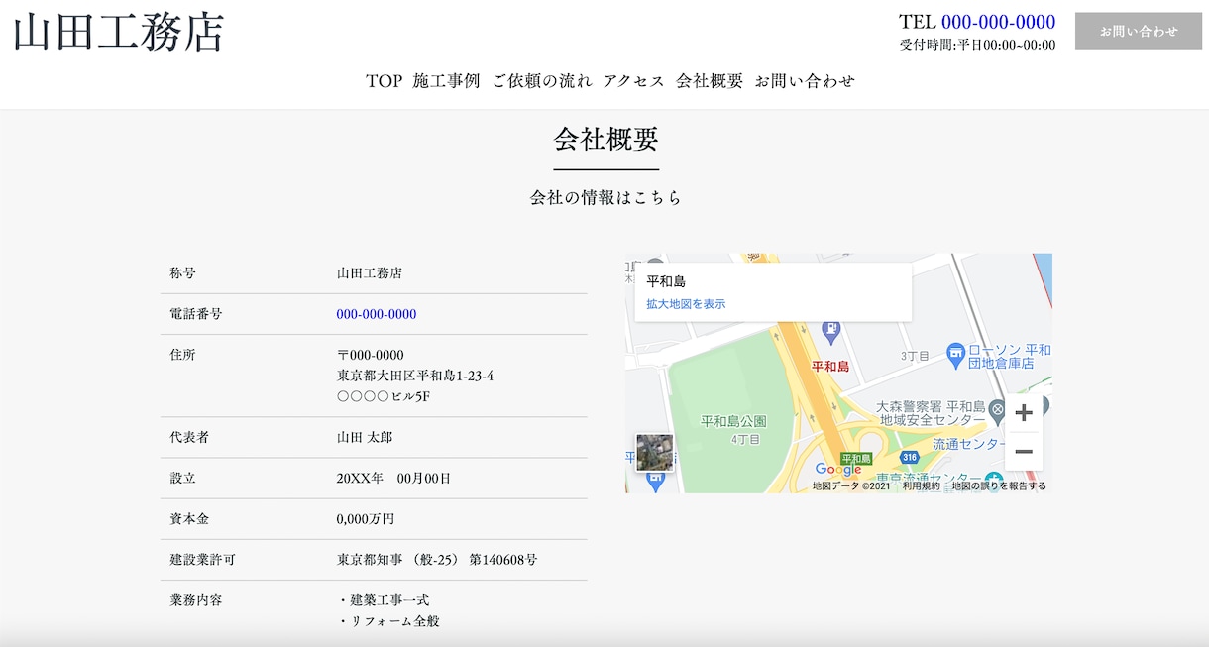
Task: Click the 316 route shield on the map
Action: click(x=910, y=457)
